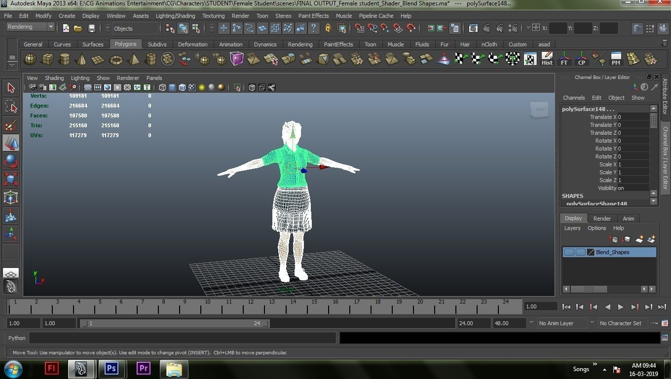The width and height of the screenshot is (671, 379).
Task: Create a polygon cone from the shelf
Action: tap(81, 59)
